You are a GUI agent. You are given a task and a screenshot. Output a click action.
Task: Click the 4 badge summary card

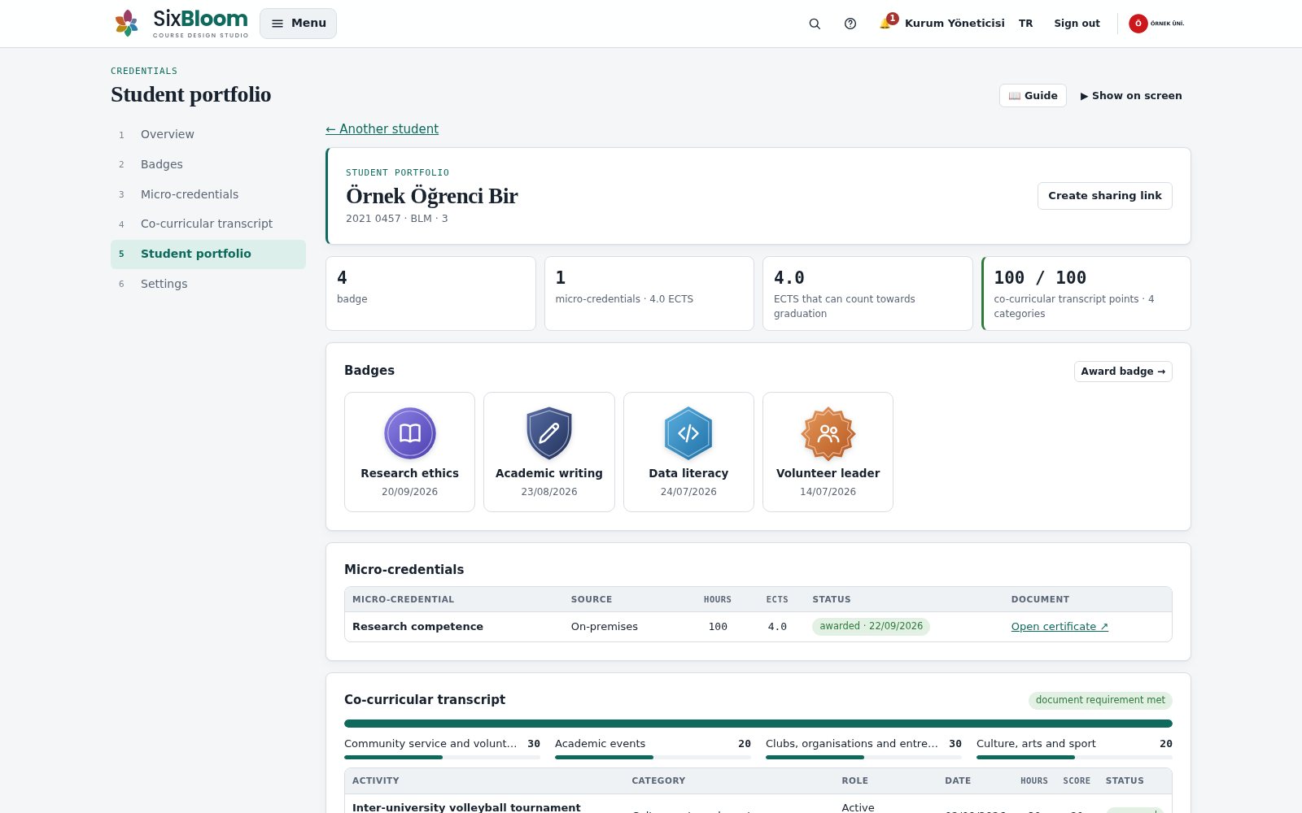click(x=430, y=293)
